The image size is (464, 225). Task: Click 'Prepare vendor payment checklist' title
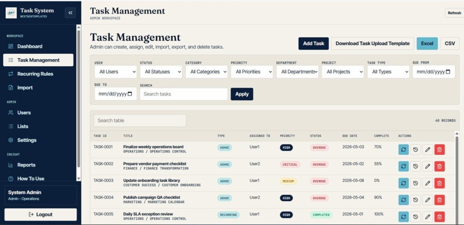pos(155,164)
